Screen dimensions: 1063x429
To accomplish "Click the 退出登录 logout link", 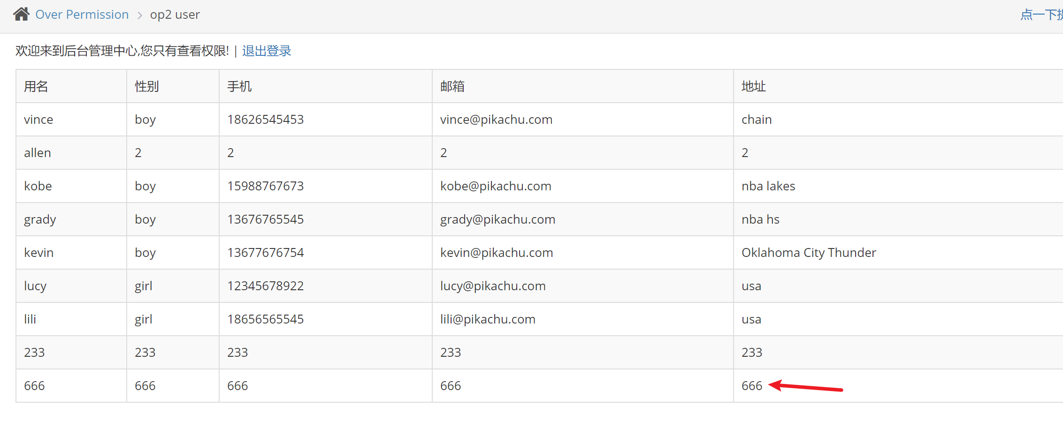I will pyautogui.click(x=267, y=51).
